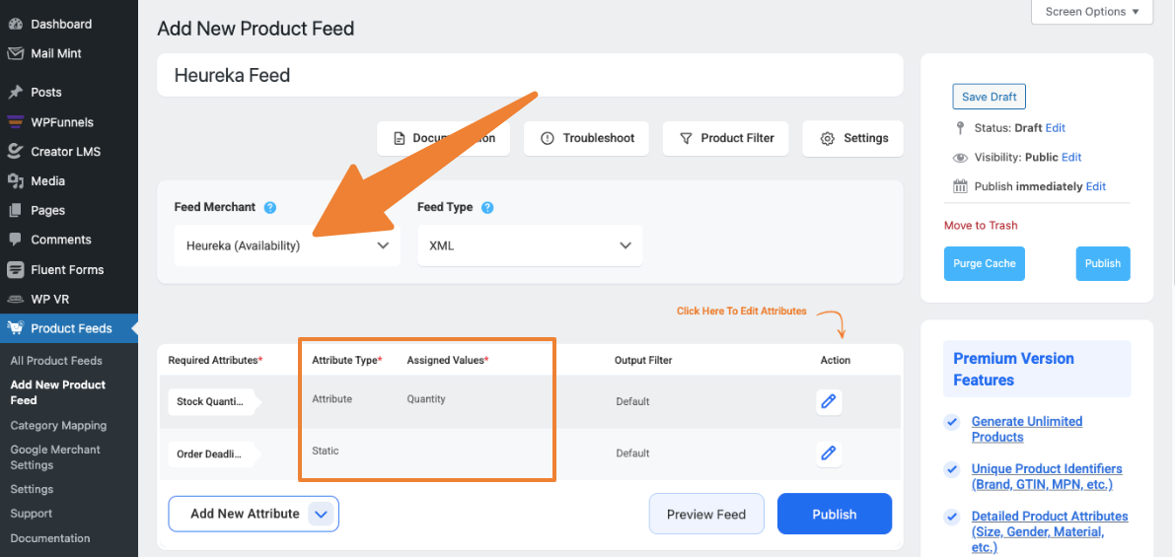Click the Move to Trash link
This screenshot has height=557, width=1175.
(x=981, y=226)
